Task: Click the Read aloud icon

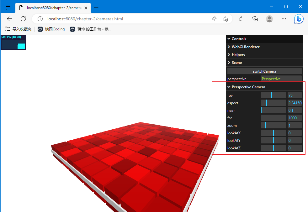Action: 214,19
